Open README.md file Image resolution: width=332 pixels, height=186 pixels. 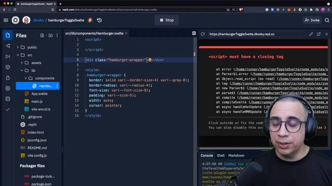point(37,148)
